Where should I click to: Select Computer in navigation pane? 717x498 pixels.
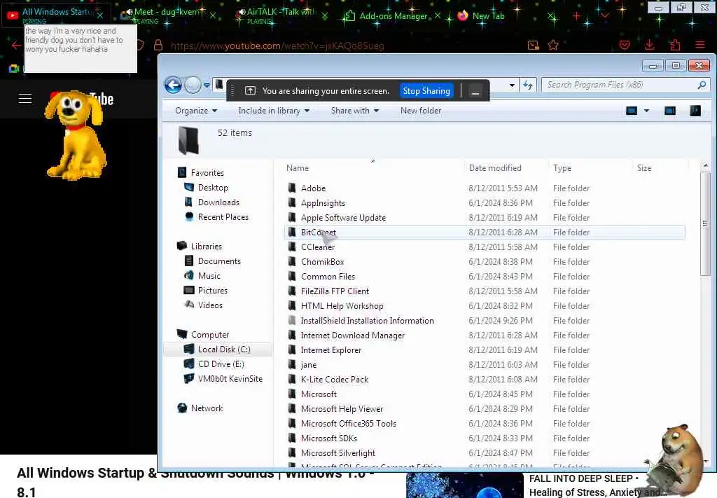(x=210, y=335)
